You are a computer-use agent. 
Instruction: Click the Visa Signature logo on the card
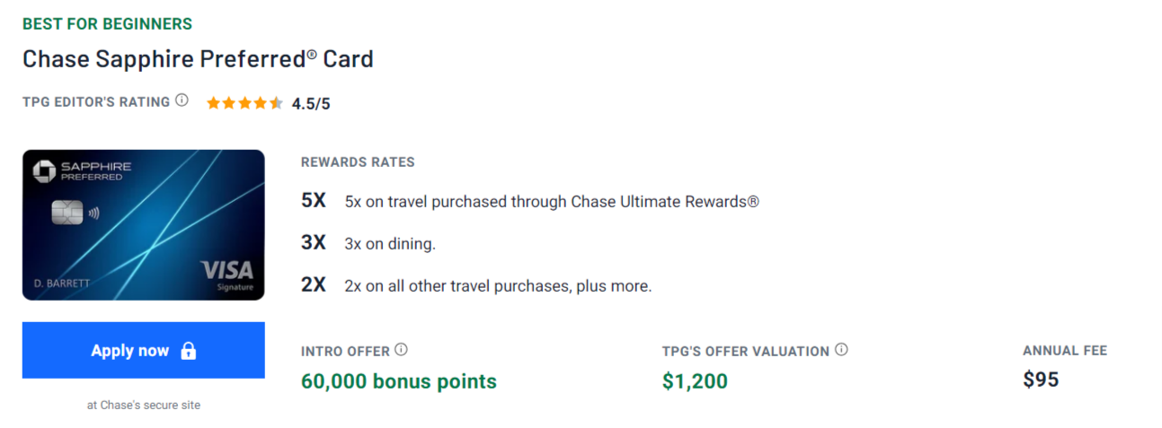point(226,275)
